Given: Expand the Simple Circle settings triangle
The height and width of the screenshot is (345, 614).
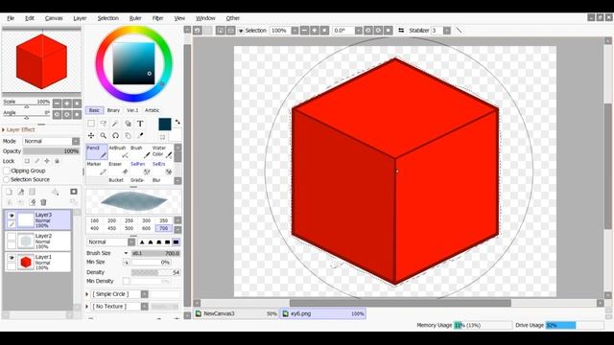Looking at the screenshot, I should (87, 294).
